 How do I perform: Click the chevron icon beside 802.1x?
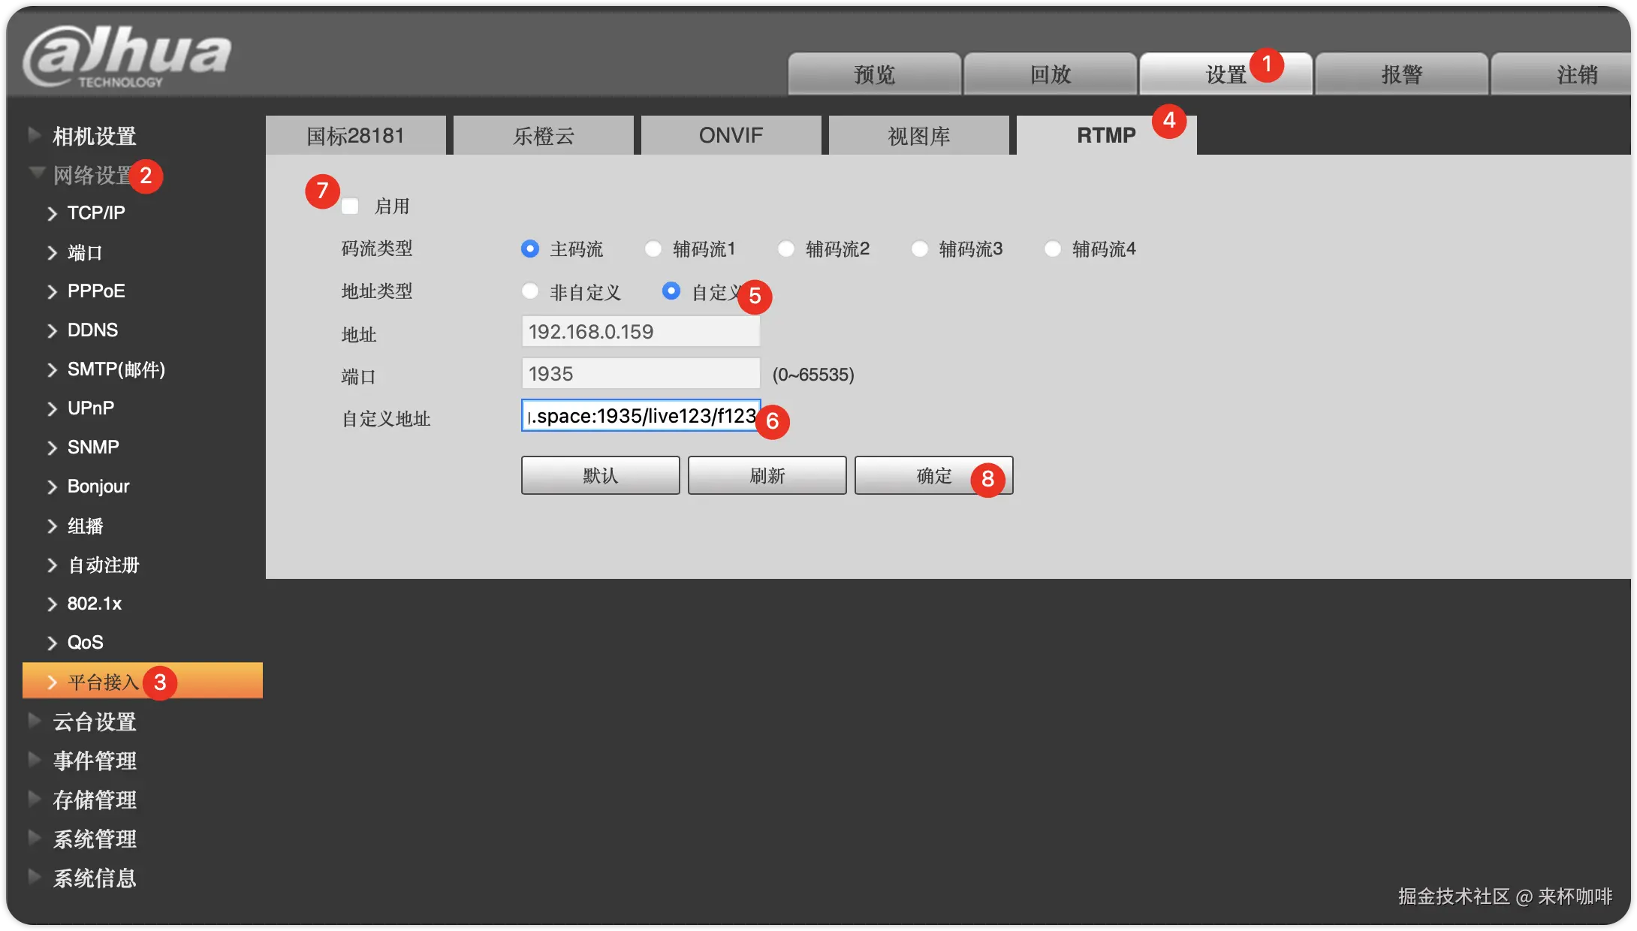(x=52, y=604)
